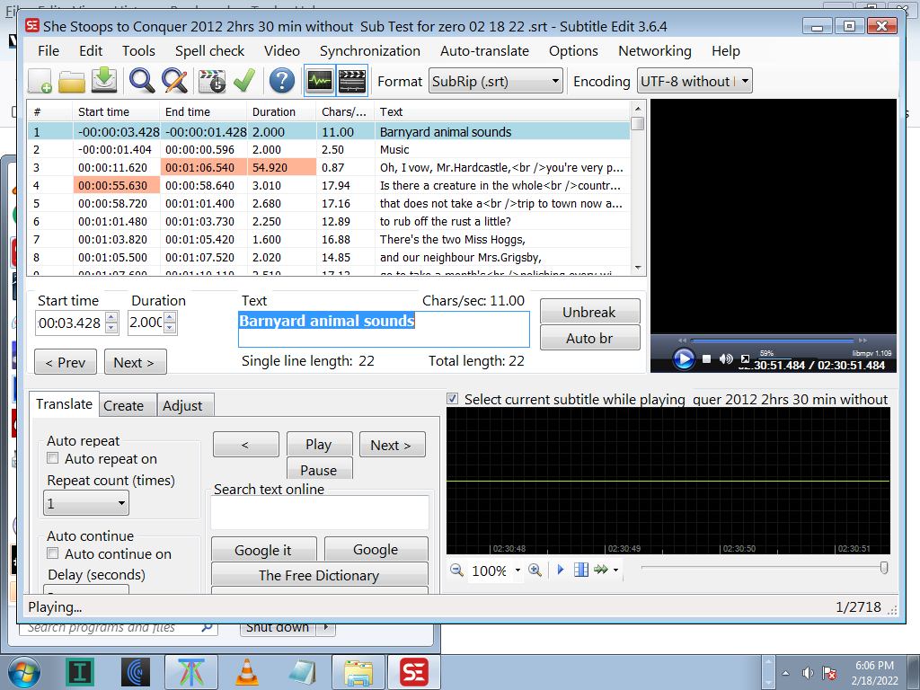Enable the Auto repeat on checkbox

53,458
